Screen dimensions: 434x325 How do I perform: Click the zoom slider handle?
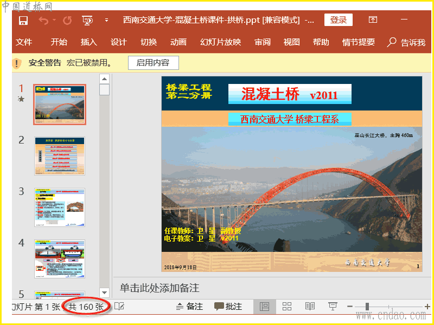(x=367, y=306)
